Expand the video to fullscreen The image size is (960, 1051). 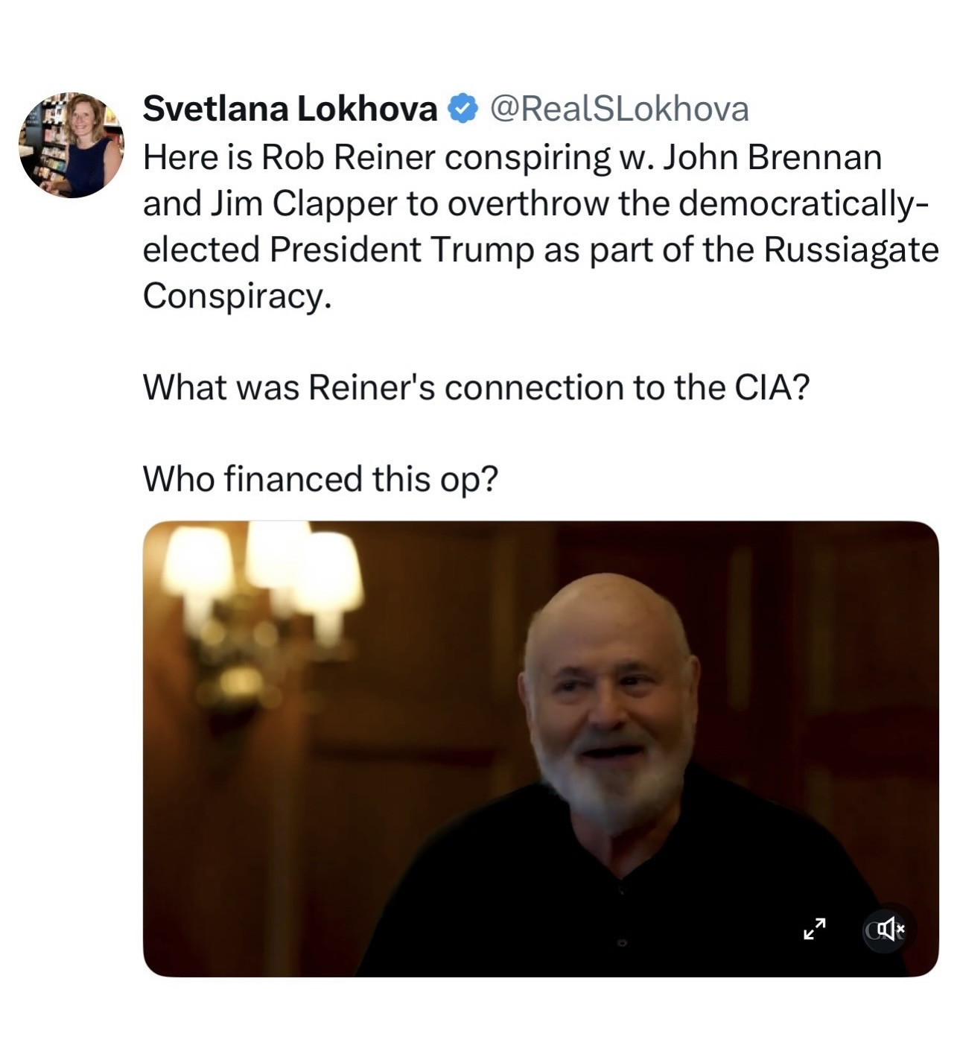(x=815, y=929)
